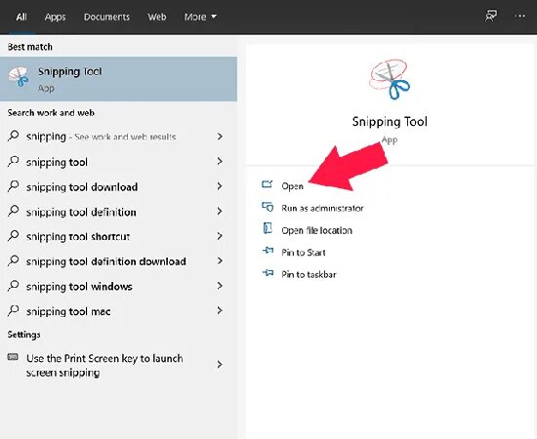Click magnifier icon beside 'snipping tool definition download'
This screenshot has height=439, width=537.
13,260
